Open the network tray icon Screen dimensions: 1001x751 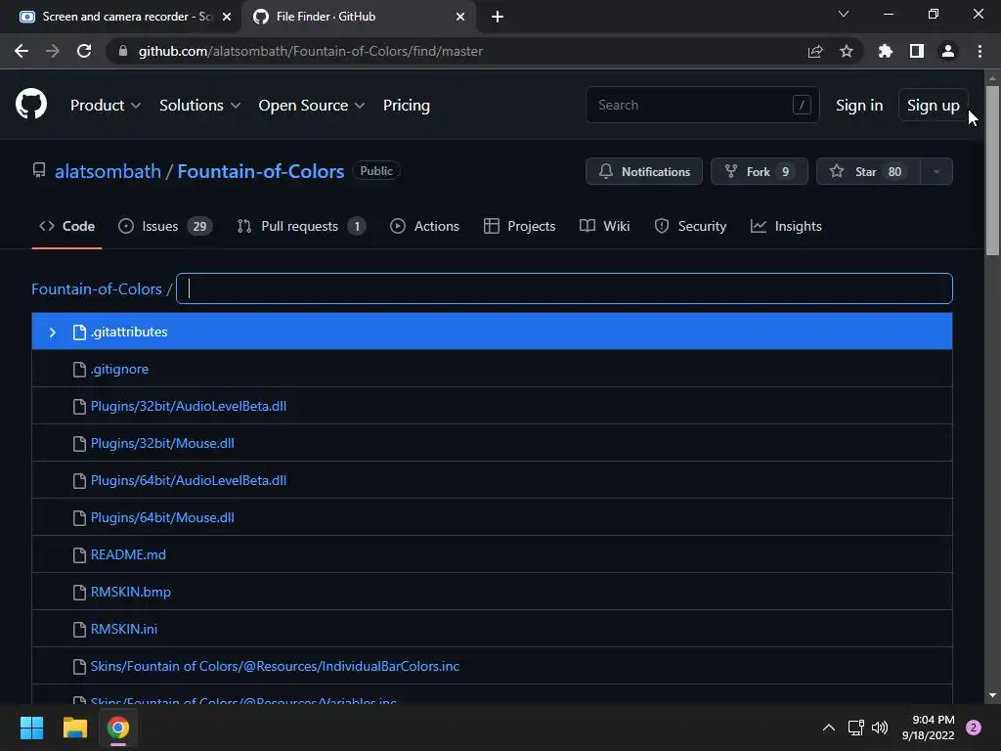[855, 728]
